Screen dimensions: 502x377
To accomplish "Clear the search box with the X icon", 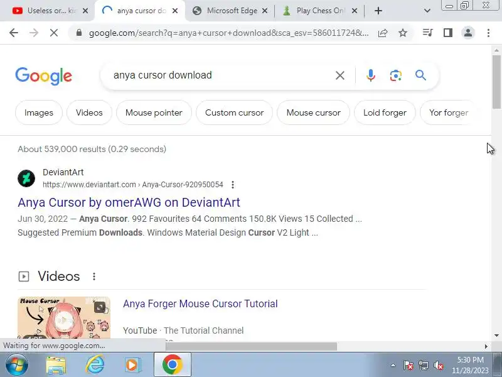I will pyautogui.click(x=340, y=75).
